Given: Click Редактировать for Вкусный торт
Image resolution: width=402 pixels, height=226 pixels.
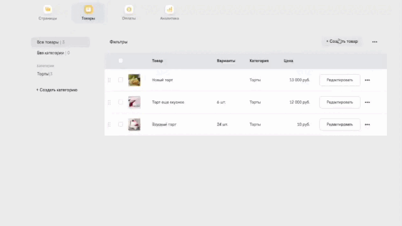Looking at the screenshot, I should [x=340, y=124].
